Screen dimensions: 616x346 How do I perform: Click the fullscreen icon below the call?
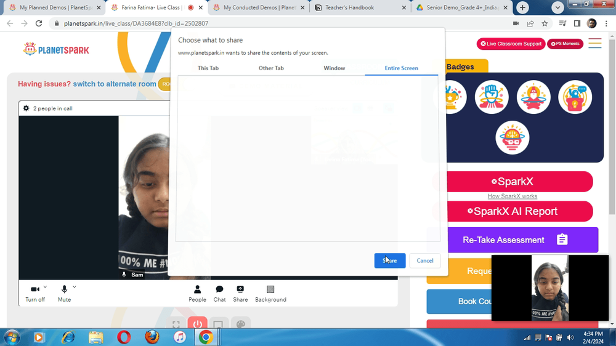click(x=176, y=324)
